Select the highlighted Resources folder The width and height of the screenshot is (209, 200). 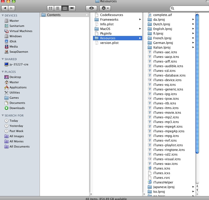tap(118, 38)
